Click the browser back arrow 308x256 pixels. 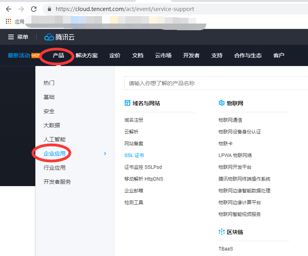pyautogui.click(x=9, y=9)
